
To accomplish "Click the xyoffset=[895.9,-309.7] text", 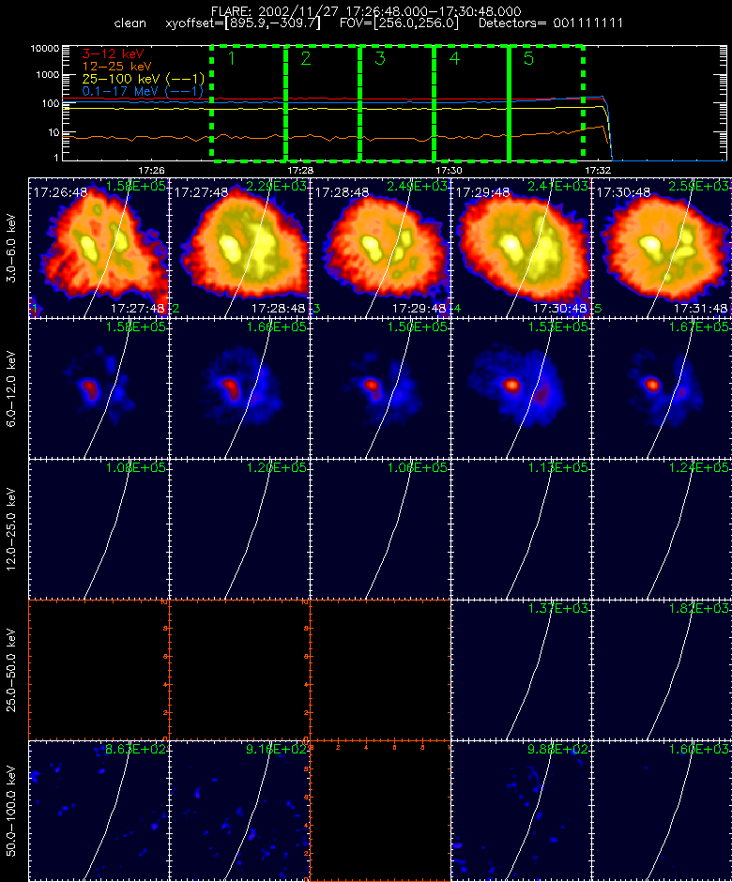I will tap(243, 23).
